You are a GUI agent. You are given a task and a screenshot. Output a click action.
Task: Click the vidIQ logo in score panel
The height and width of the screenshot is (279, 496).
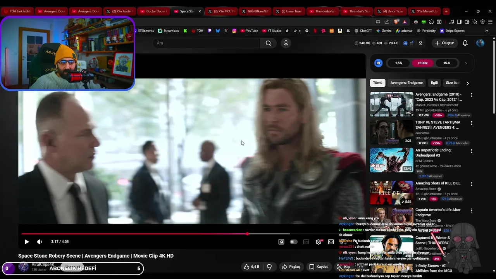point(379,63)
